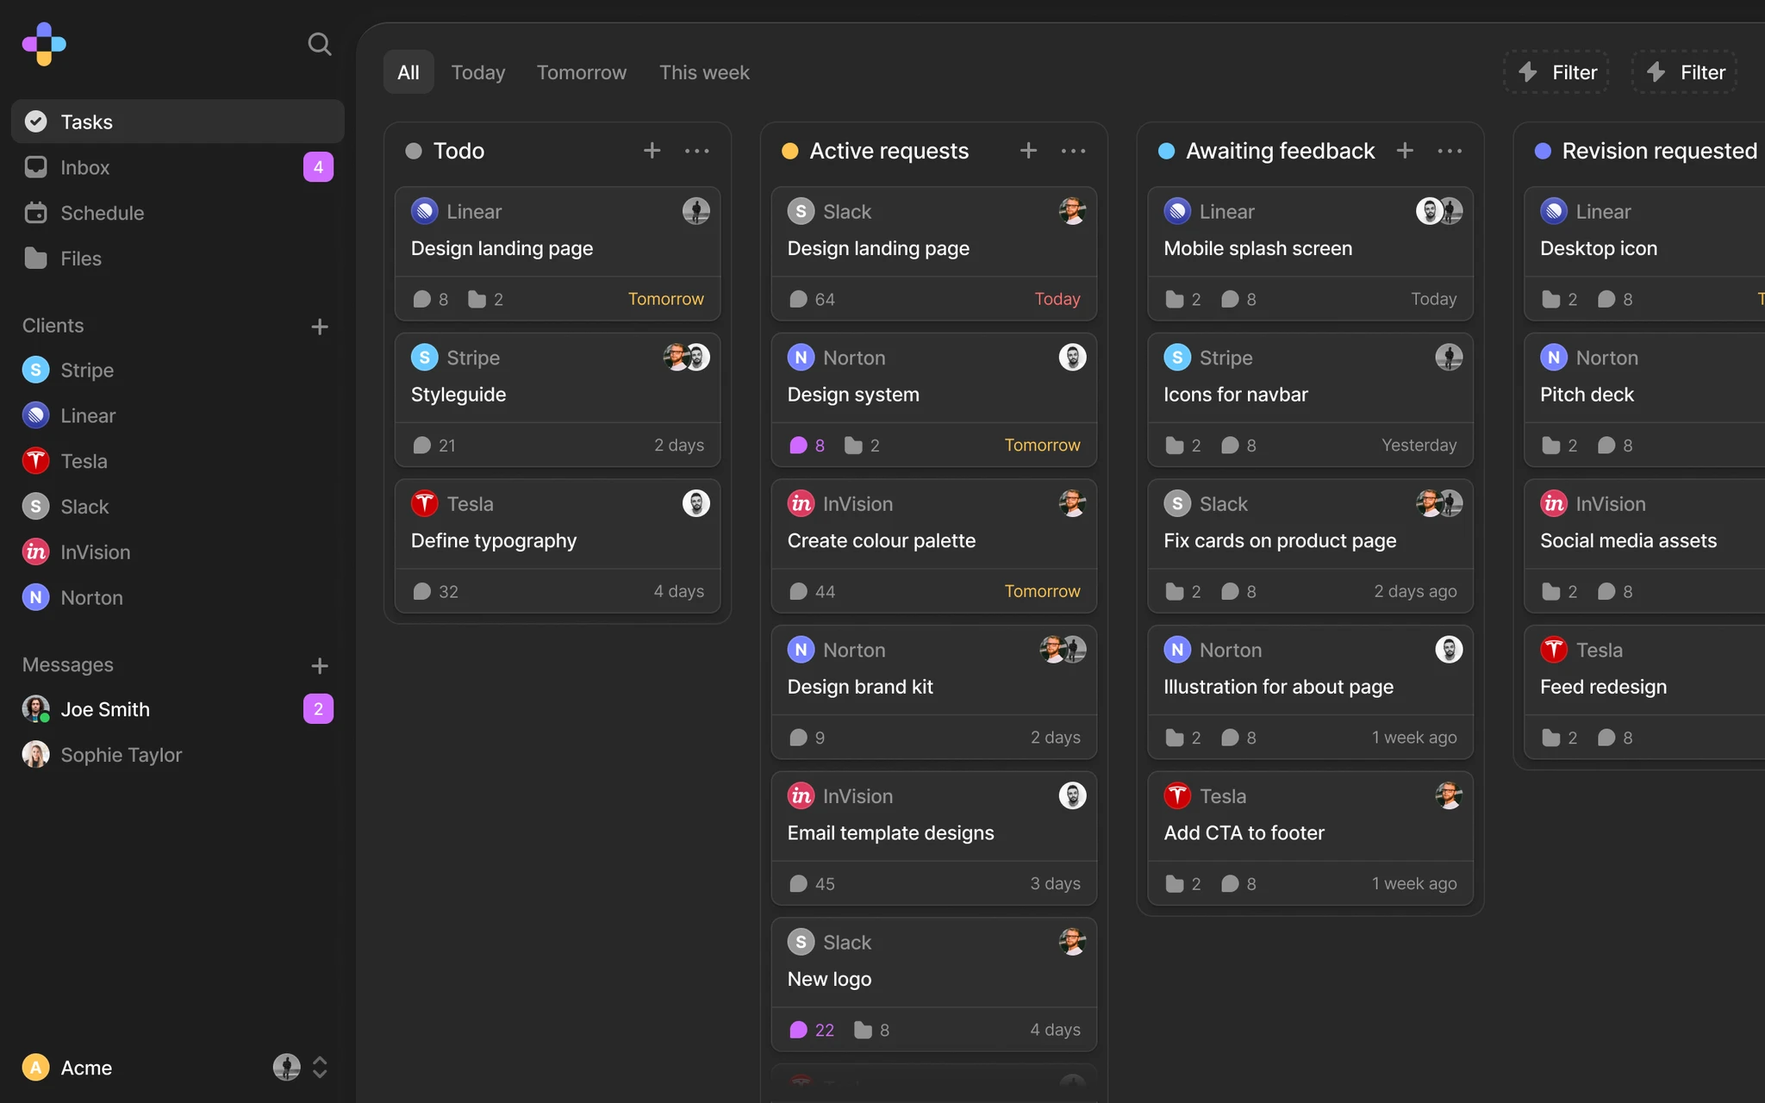
Task: Open Joe Smith conversation
Action: pyautogui.click(x=178, y=709)
